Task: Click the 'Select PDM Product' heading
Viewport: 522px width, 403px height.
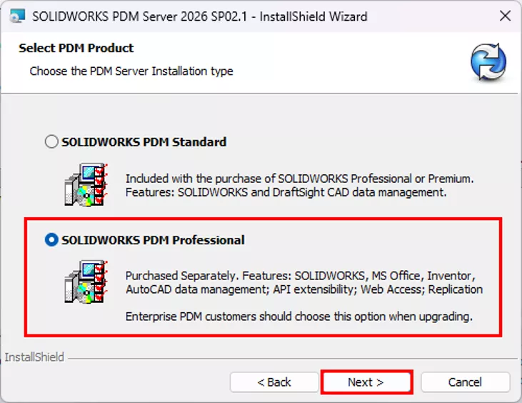Action: click(76, 48)
